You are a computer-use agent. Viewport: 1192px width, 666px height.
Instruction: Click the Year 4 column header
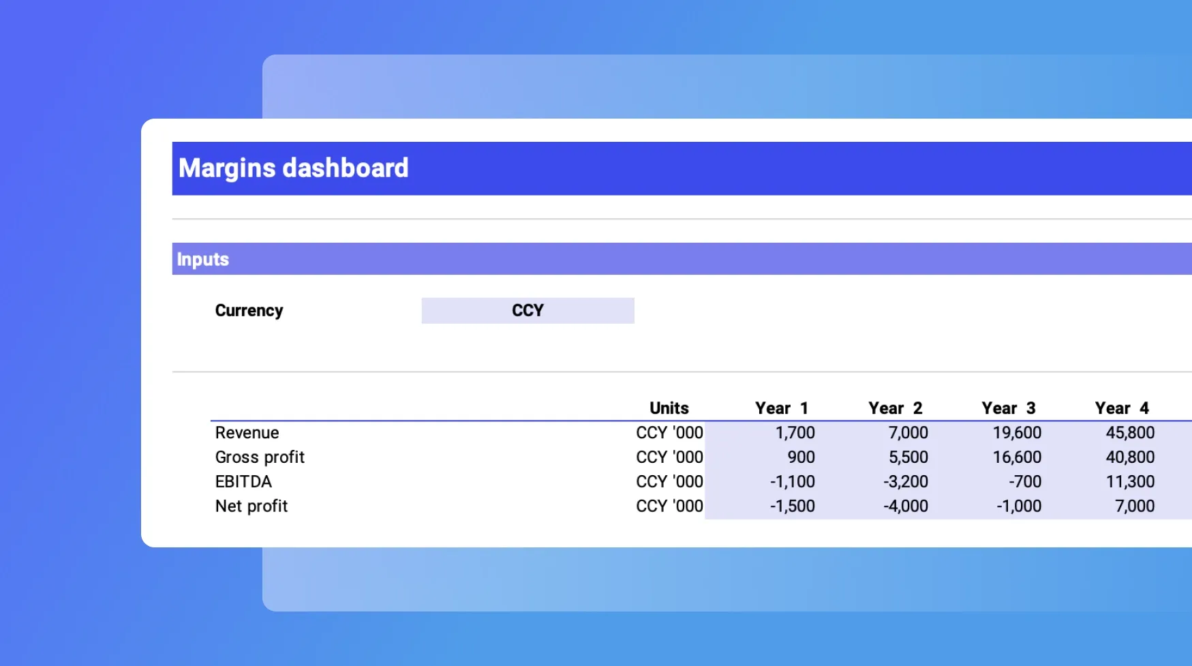(1121, 408)
